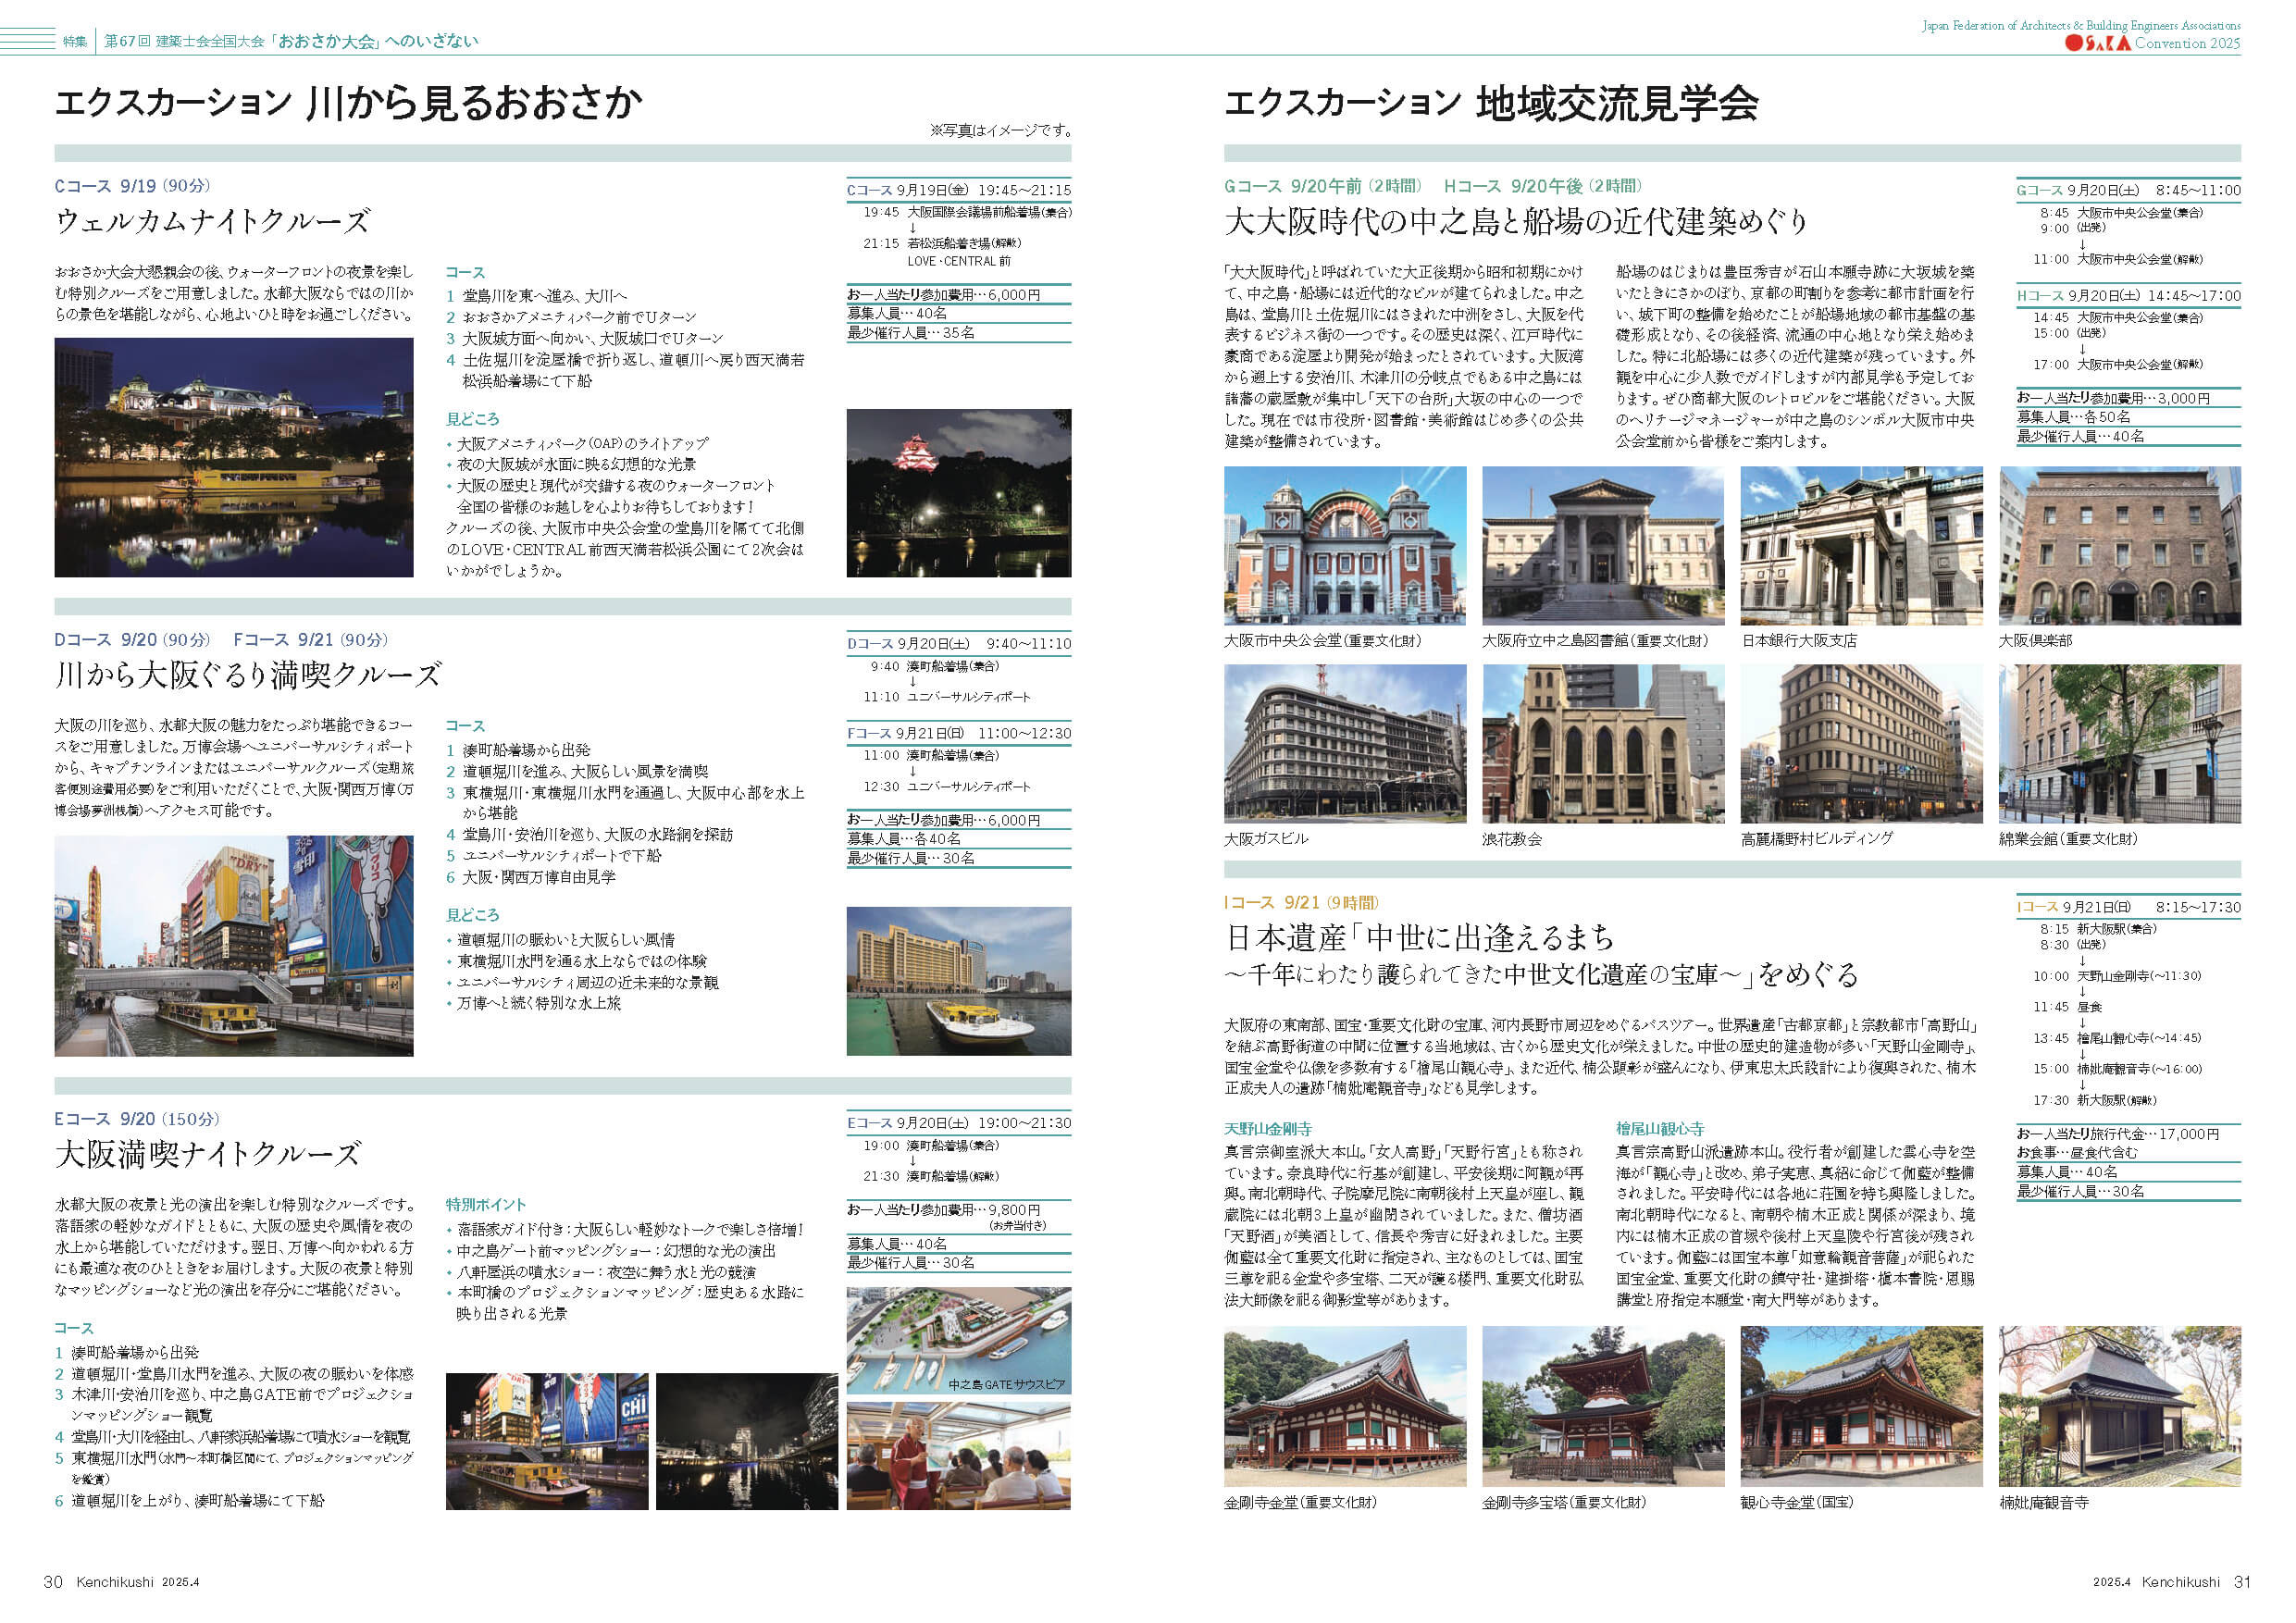Click the 大阪満喫ナイトクルーズ heading

[207, 1154]
